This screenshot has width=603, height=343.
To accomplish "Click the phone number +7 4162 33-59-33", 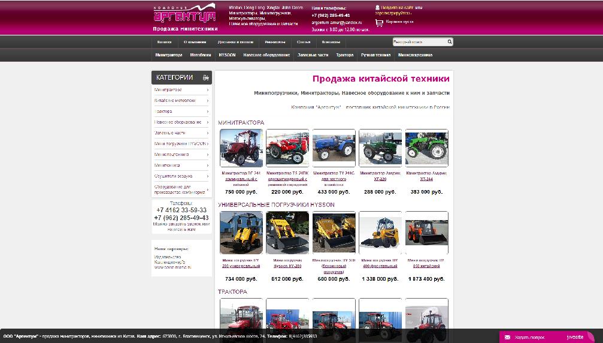I will (x=181, y=210).
